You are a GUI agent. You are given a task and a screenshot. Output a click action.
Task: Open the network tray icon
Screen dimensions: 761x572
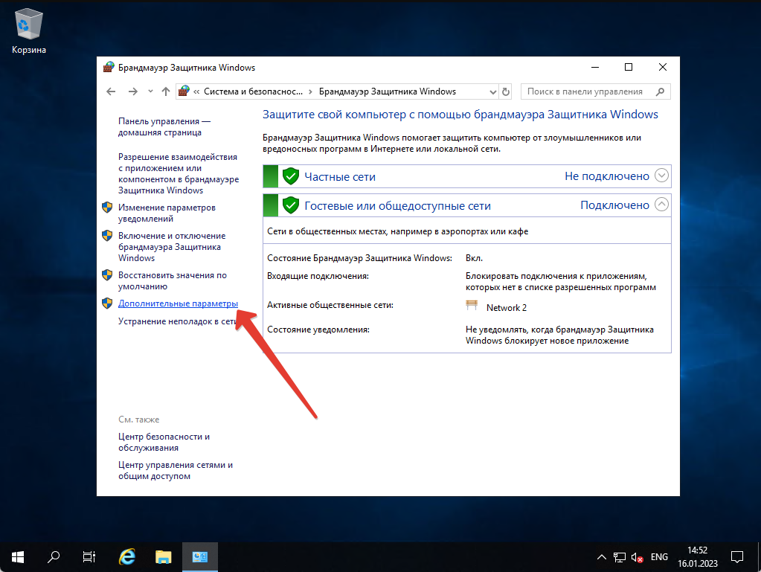point(619,557)
